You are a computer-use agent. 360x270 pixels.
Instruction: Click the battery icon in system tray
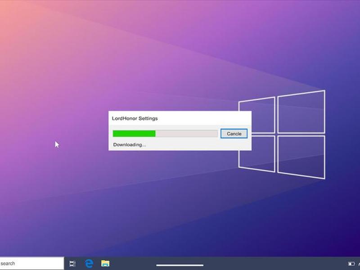pyautogui.click(x=351, y=264)
